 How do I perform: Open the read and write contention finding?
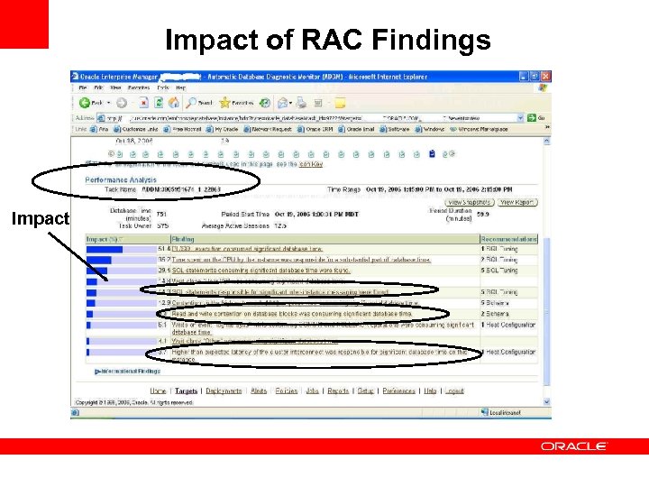pyautogui.click(x=292, y=314)
